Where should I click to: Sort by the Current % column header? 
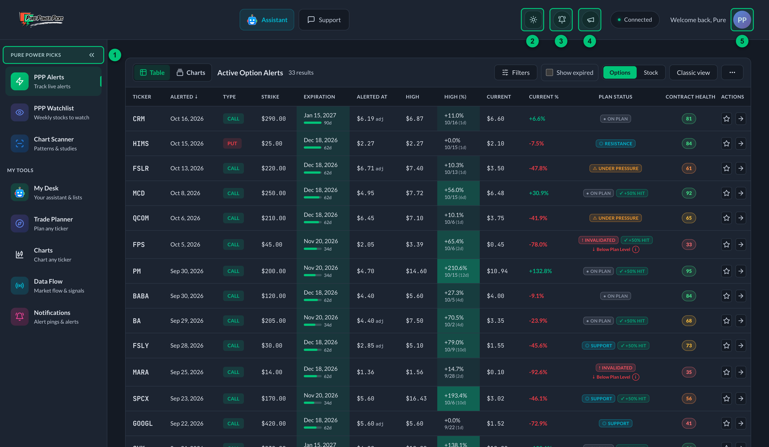point(543,97)
